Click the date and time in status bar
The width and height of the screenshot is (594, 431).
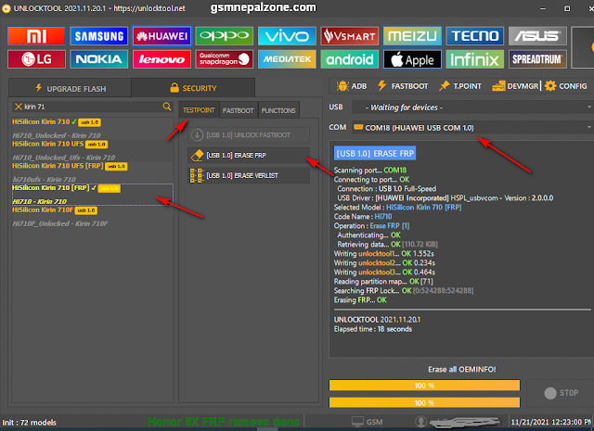pos(551,422)
